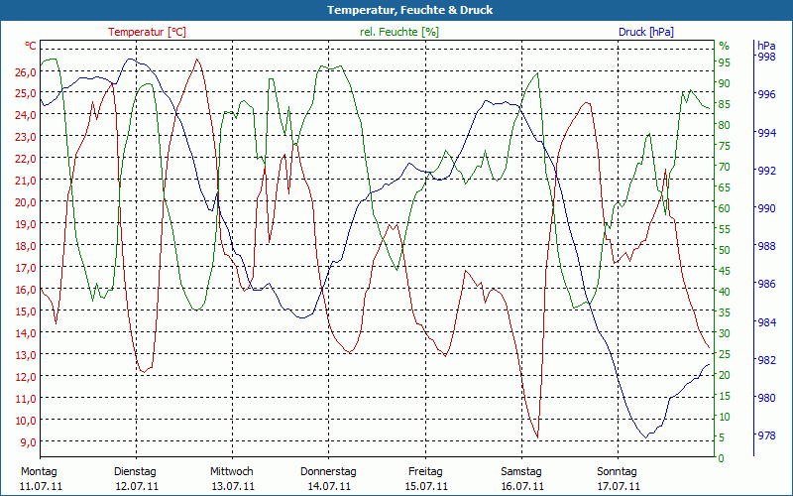Image resolution: width=793 pixels, height=496 pixels.
Task: Click the '984' pressure axis value
Action: point(766,322)
